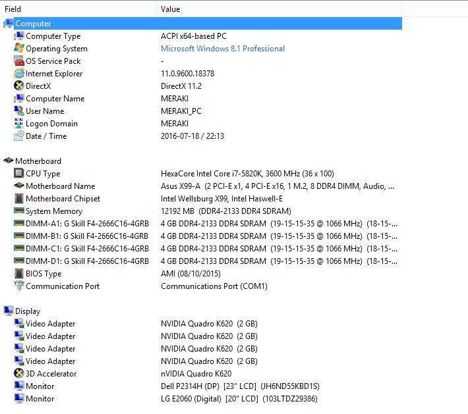
Task: Select the nVIDIA Quadro K620 3D Accelerator value
Action: [196, 373]
